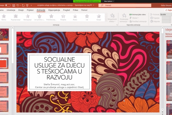Click the Save icon in title bar
The image size is (172, 115).
tap(14, 6)
